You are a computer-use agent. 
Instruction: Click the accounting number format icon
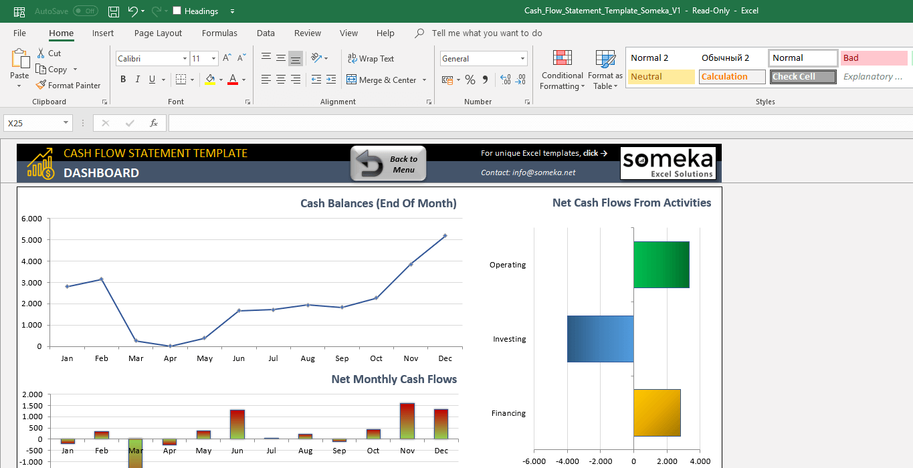tap(447, 80)
